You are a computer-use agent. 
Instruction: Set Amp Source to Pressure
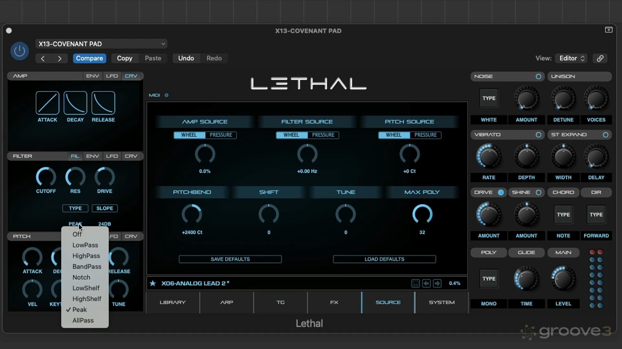pyautogui.click(x=221, y=135)
